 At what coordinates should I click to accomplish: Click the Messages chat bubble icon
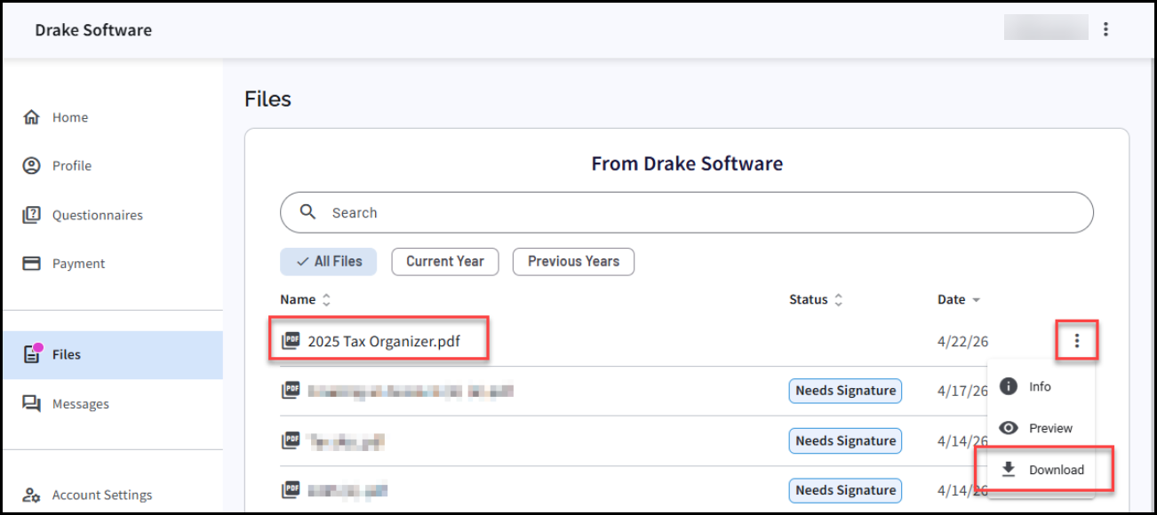coord(32,404)
